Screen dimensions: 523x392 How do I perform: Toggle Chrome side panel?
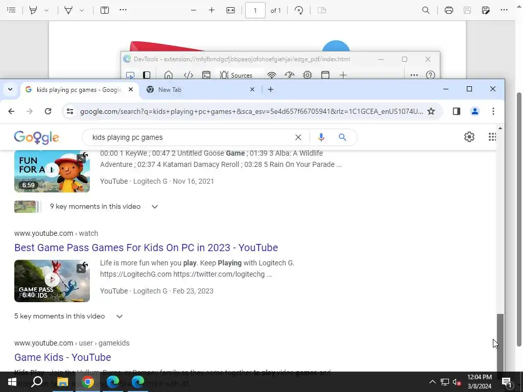point(457,111)
